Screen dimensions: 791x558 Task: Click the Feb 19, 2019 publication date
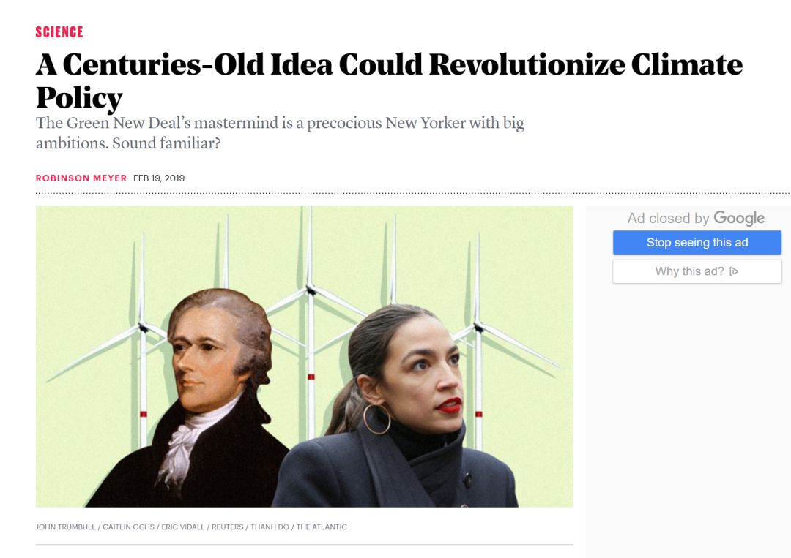coord(159,178)
